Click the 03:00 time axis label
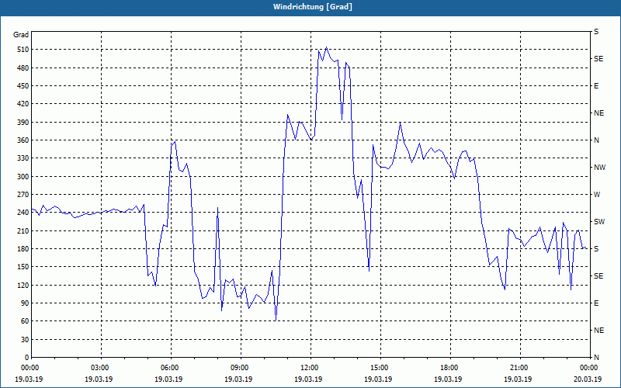This screenshot has width=621, height=388. pos(102,368)
